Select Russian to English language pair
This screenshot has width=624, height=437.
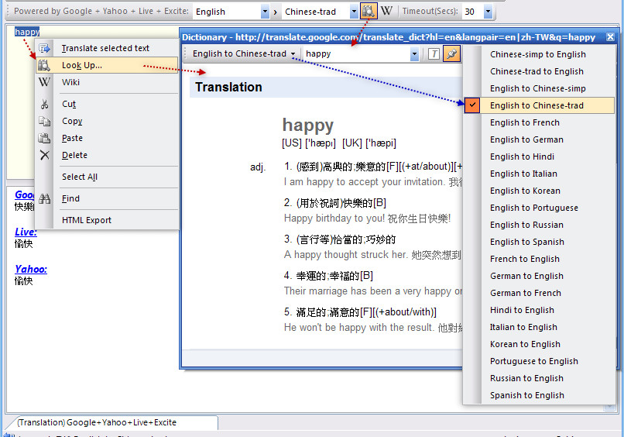(x=540, y=378)
